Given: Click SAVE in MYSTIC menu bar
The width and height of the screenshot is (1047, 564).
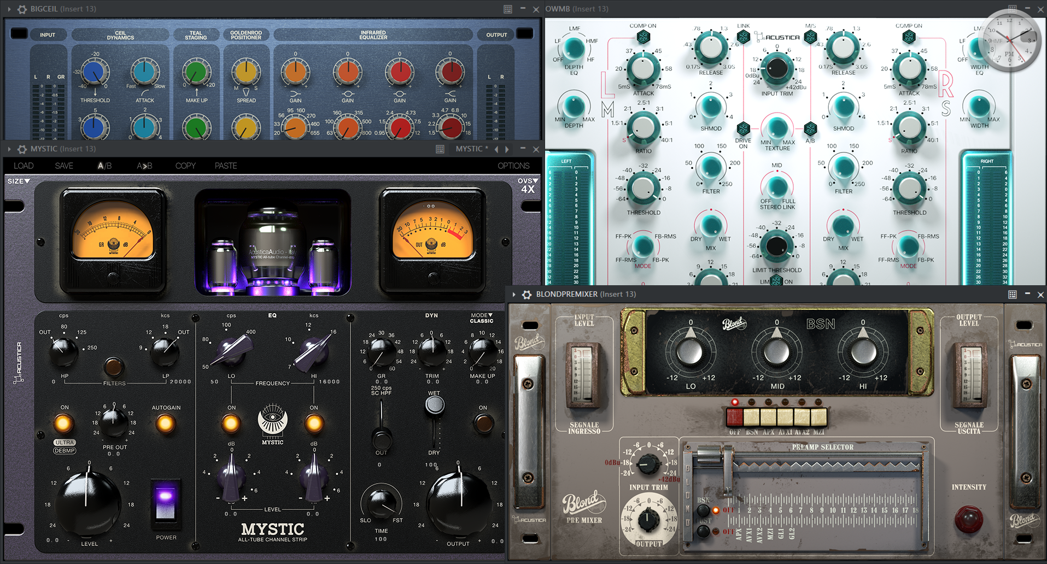Looking at the screenshot, I should coord(64,166).
